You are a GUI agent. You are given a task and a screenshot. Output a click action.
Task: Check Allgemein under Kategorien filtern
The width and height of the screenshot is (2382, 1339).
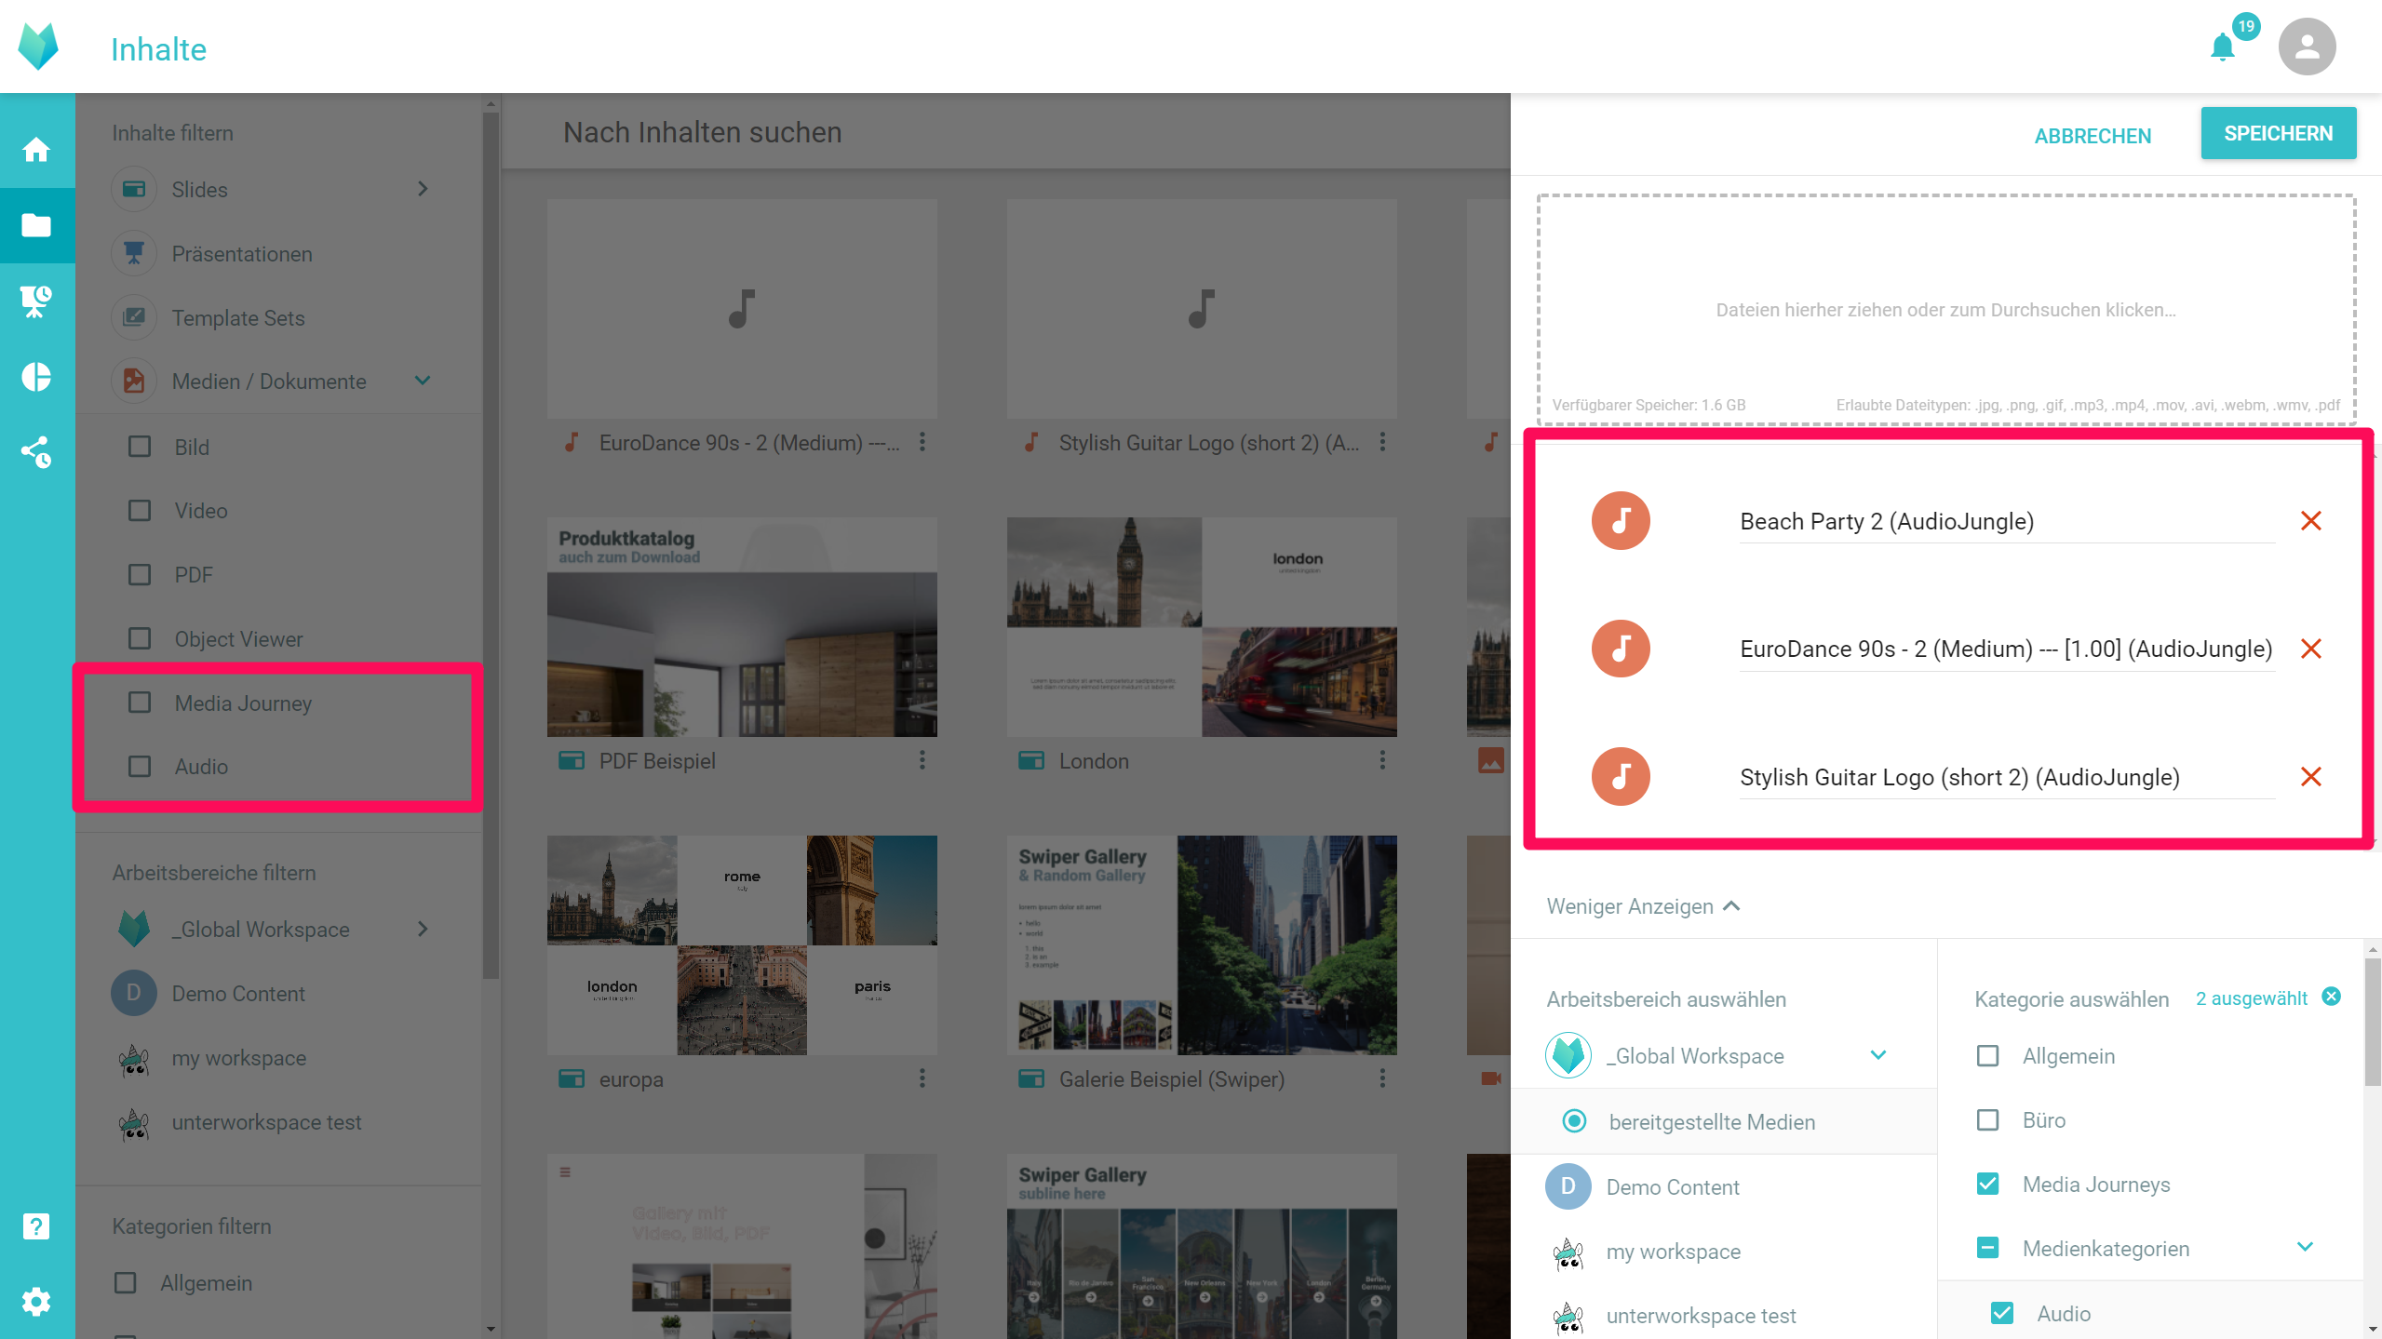click(125, 1283)
